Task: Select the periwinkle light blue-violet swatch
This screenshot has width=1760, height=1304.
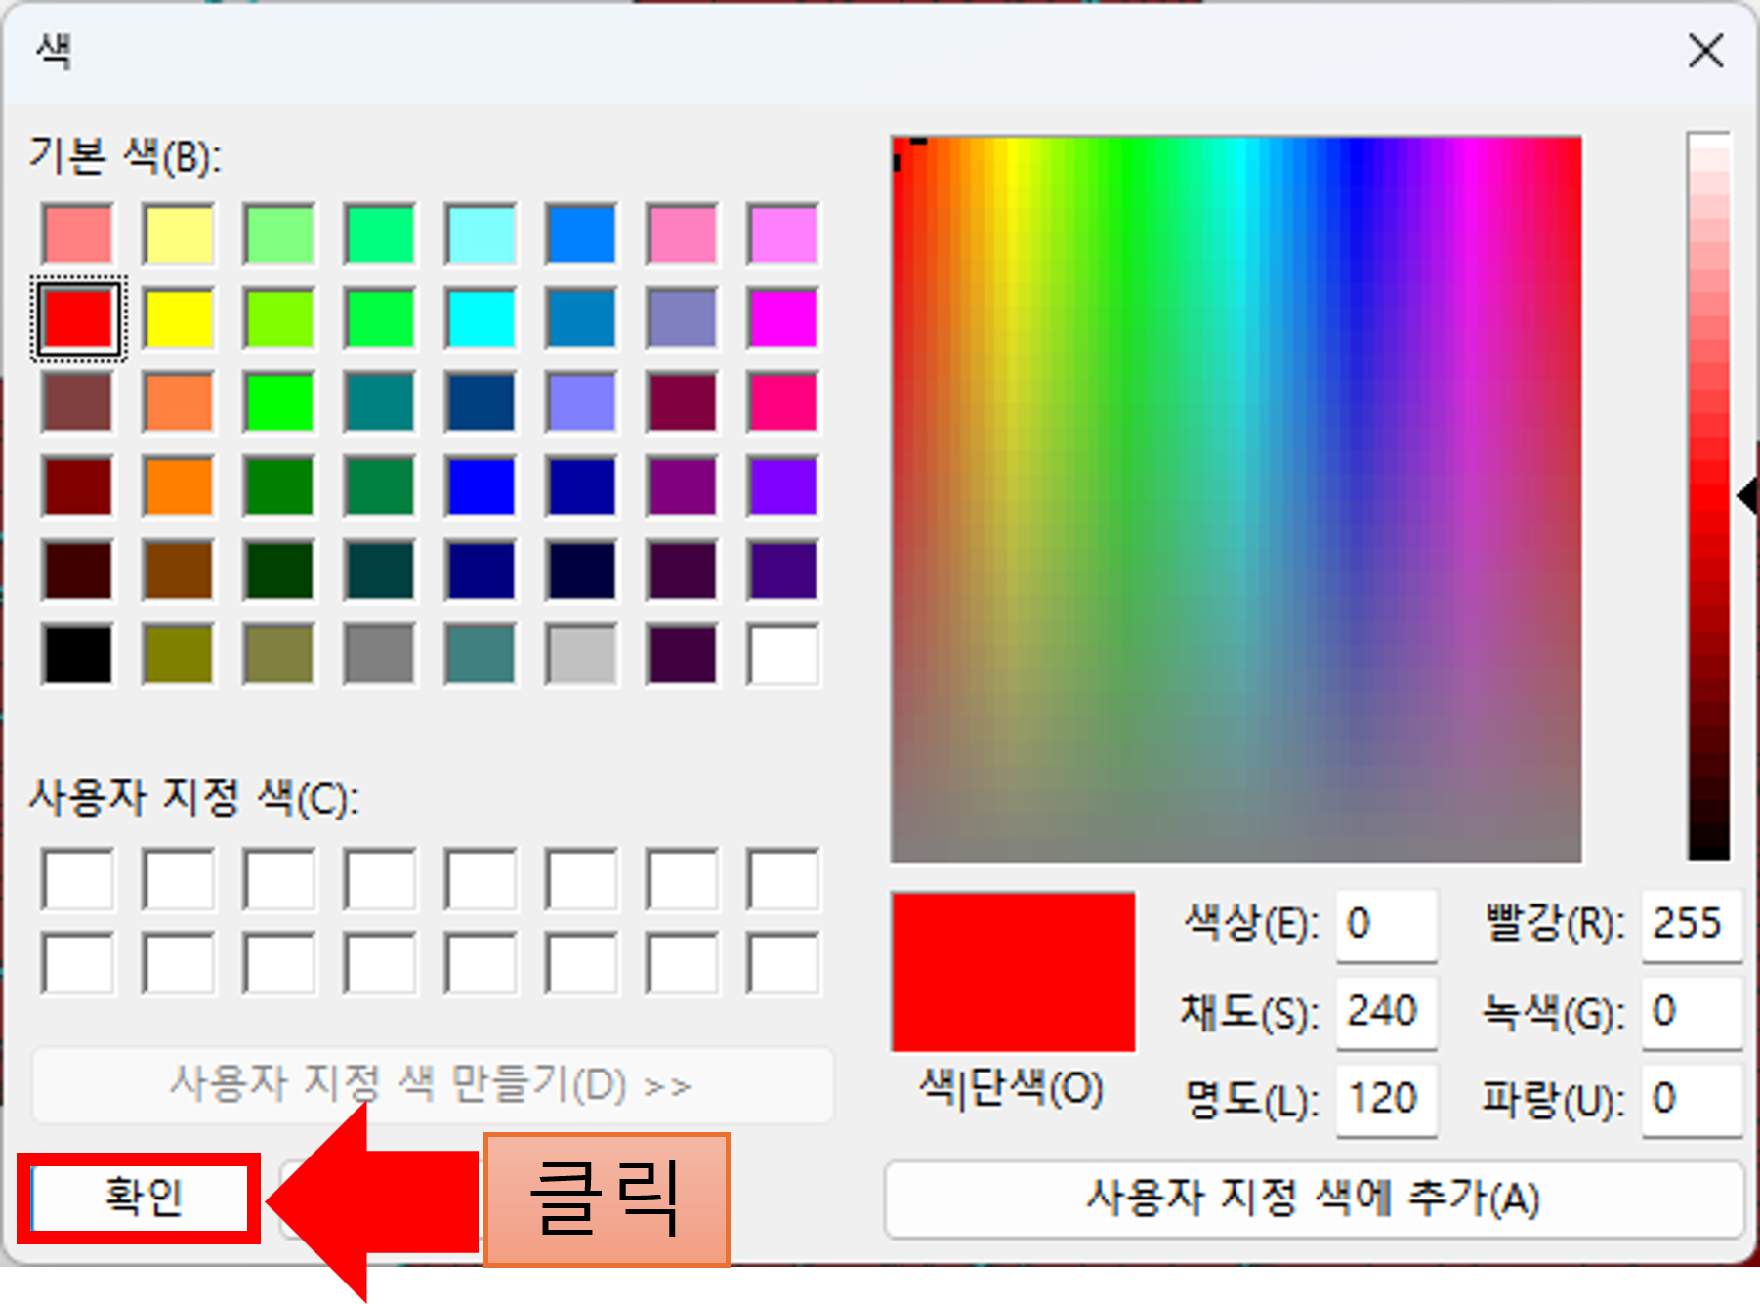Action: coord(581,402)
